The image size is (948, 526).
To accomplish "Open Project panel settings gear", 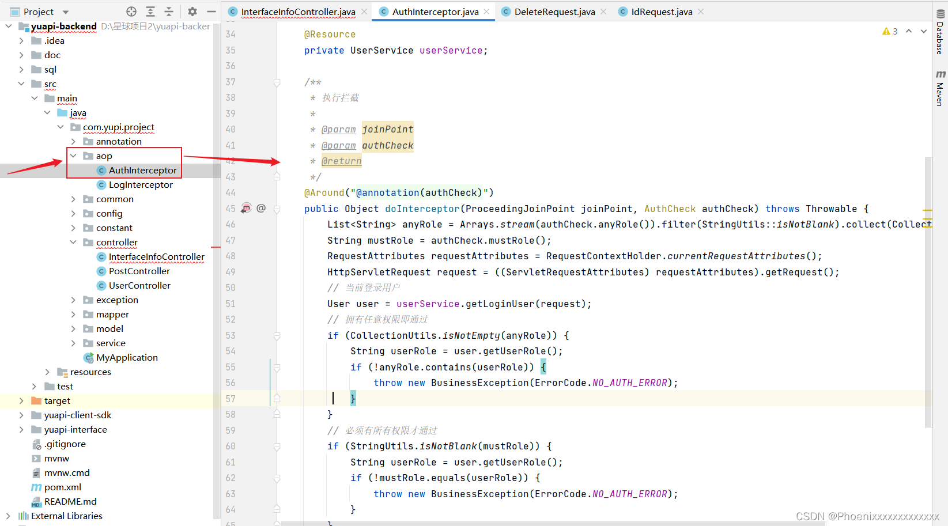I will tap(192, 12).
